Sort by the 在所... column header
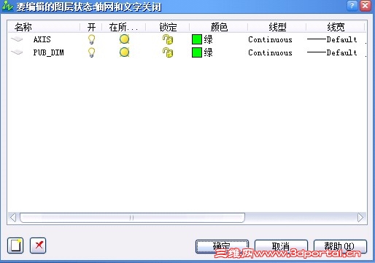Viewport: 375px width, 263px height. pyautogui.click(x=124, y=27)
